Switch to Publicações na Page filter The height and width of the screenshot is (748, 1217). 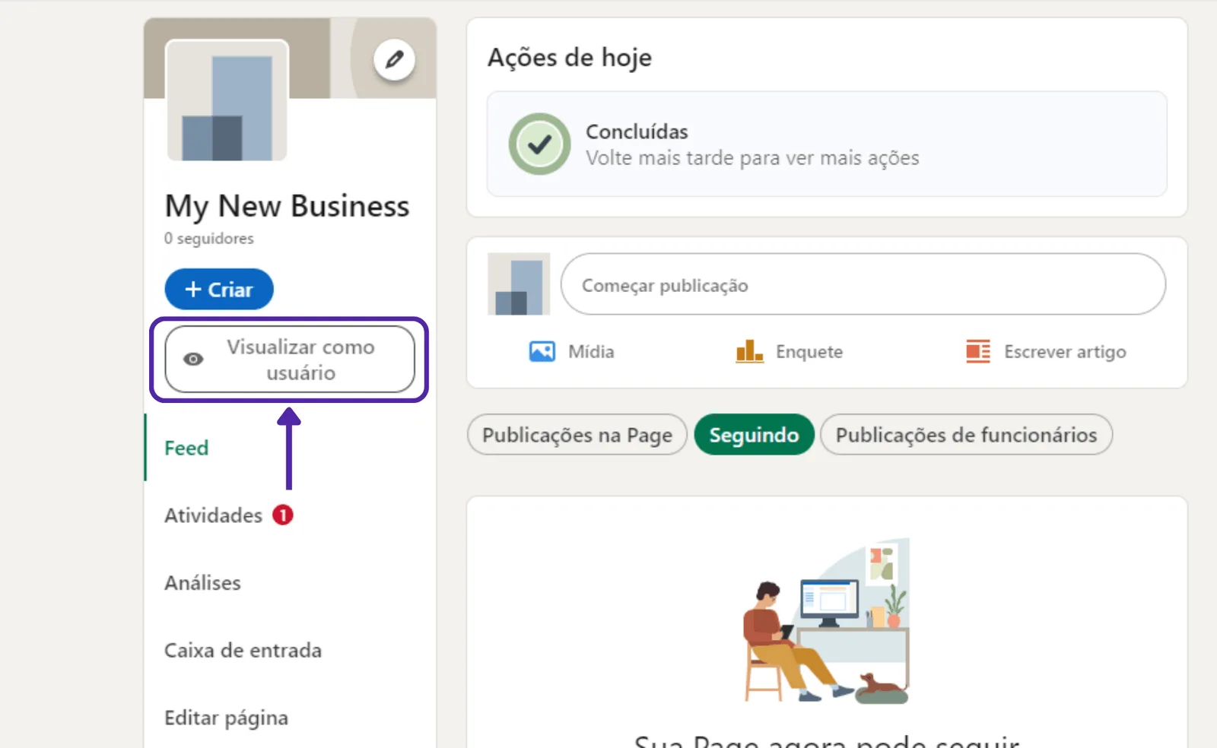pos(577,435)
